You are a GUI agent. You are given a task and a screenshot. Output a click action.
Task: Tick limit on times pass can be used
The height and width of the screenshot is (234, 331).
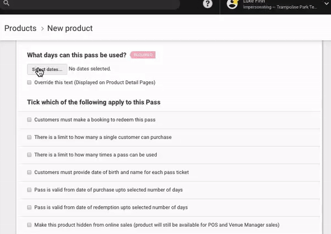tap(29, 155)
